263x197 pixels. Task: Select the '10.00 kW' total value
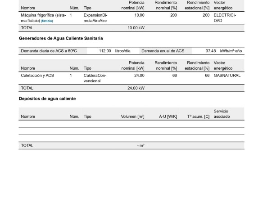[x=136, y=28]
